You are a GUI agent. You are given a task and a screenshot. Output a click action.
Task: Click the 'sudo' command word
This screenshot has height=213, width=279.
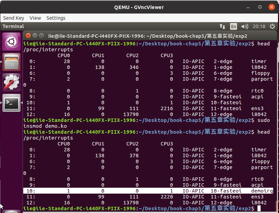[x=263, y=120]
